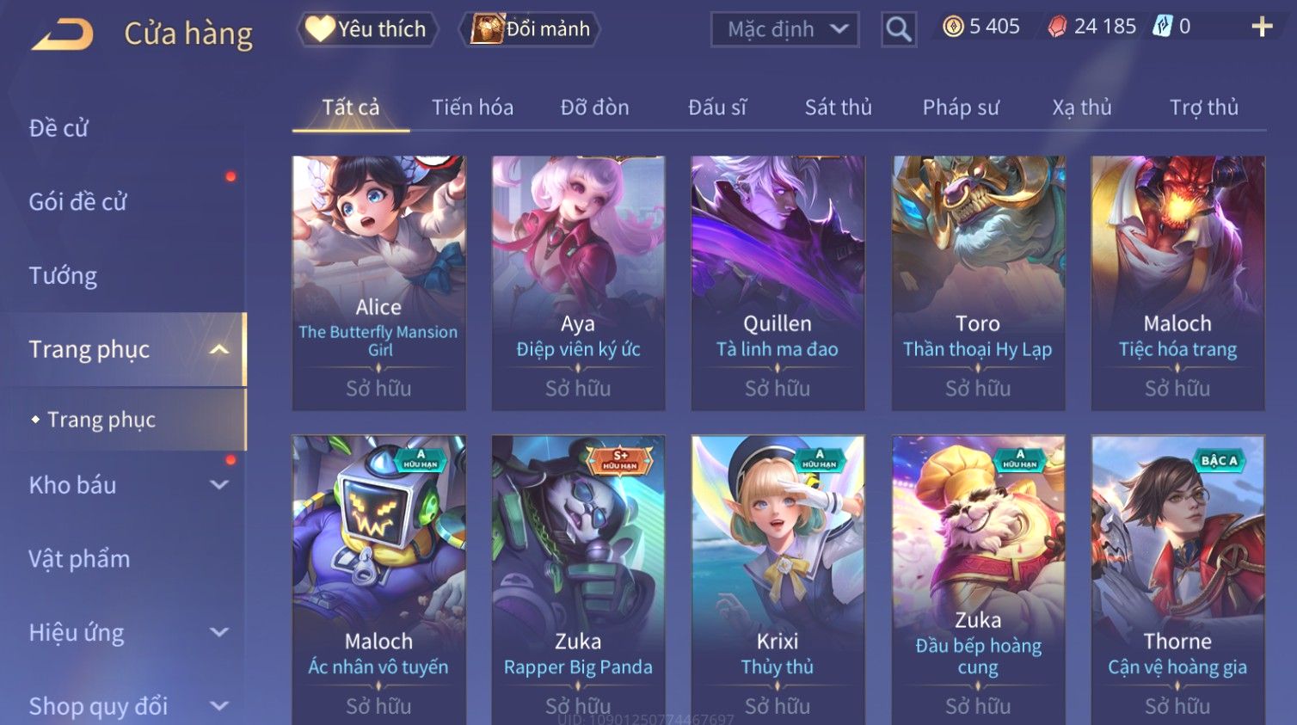Open Yêu thích heart favorites
Screen dimensions: 1297x725
coord(367,29)
